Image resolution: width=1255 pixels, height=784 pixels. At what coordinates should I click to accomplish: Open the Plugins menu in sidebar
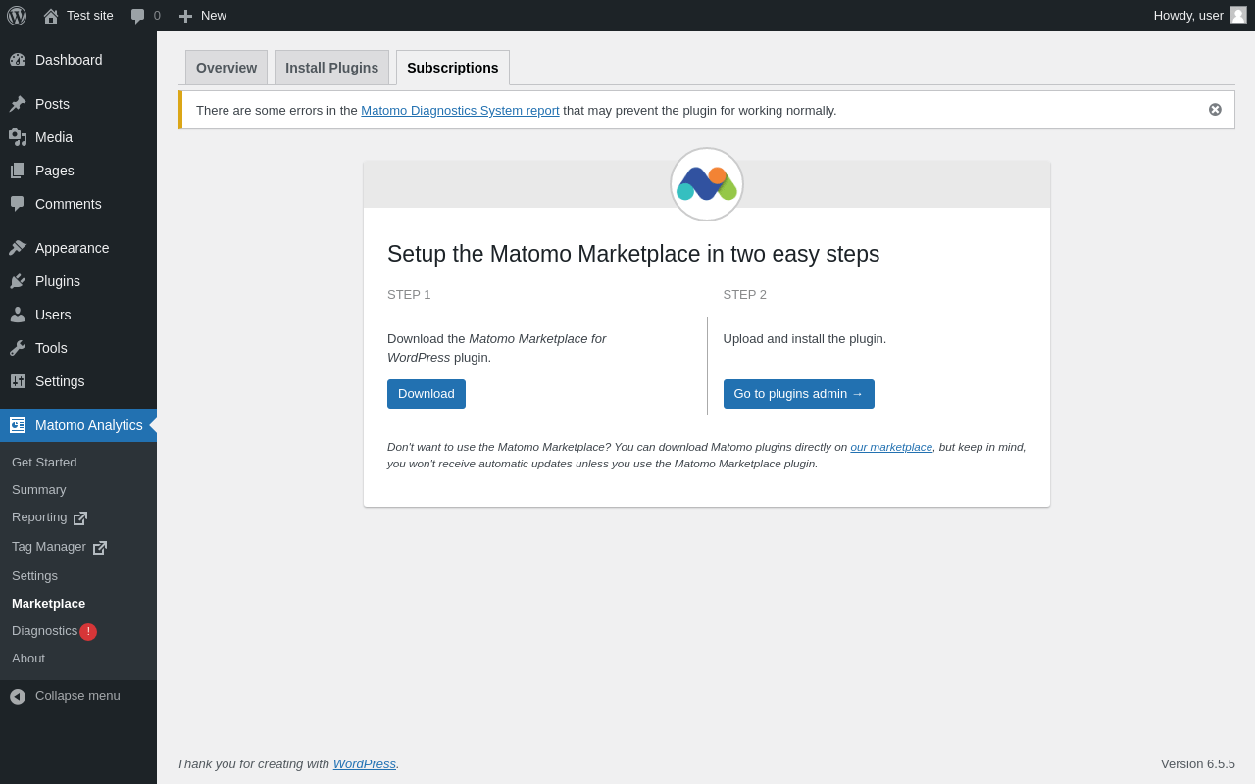[x=58, y=281]
